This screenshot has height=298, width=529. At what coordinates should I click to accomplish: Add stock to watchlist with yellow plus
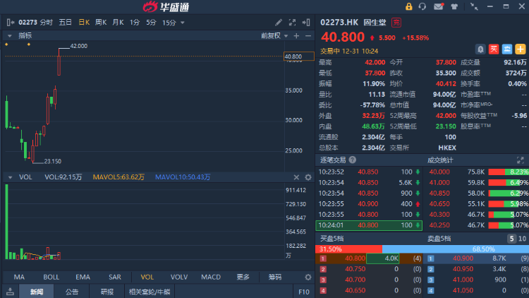pyautogui.click(x=521, y=49)
